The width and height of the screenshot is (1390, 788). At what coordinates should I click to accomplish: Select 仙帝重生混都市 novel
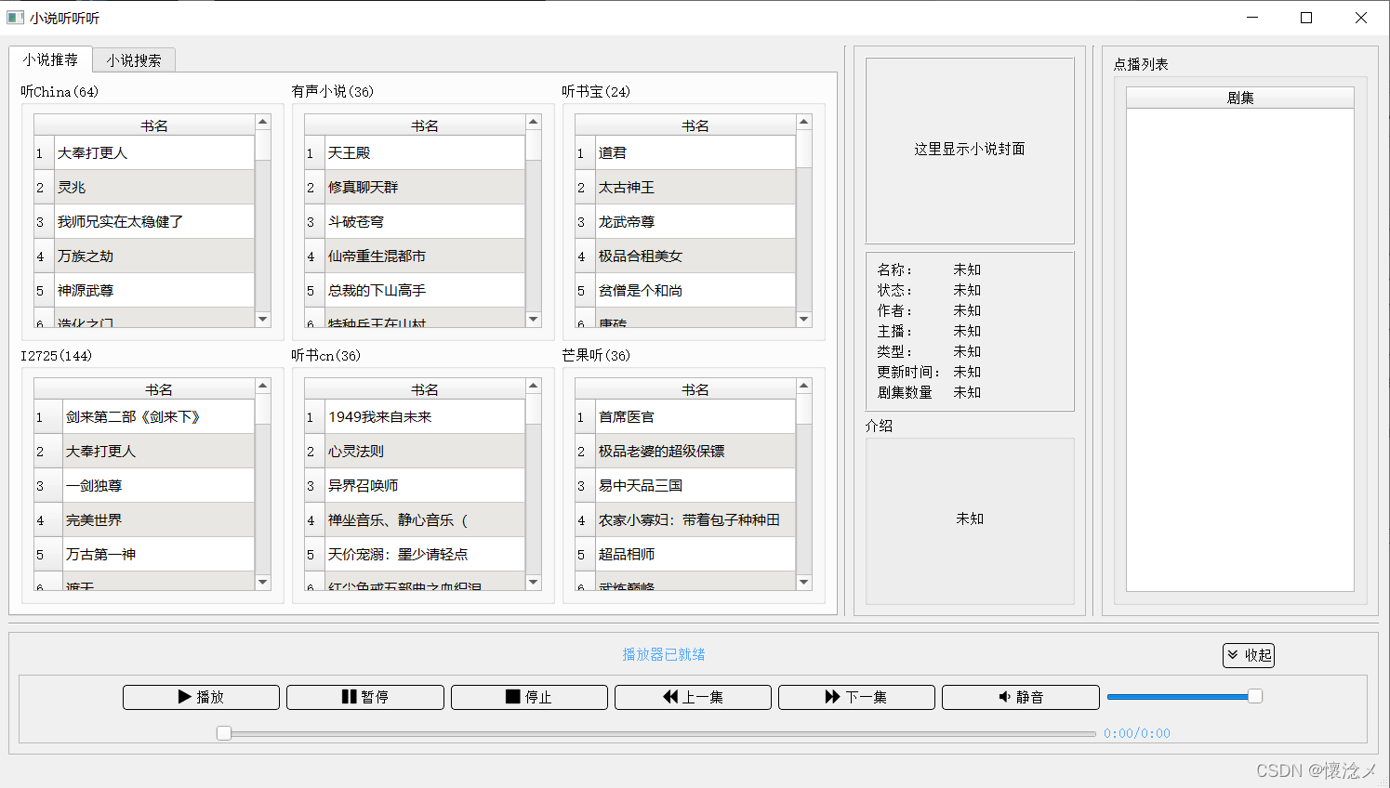425,256
